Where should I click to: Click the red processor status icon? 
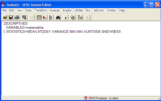(x=86, y=98)
